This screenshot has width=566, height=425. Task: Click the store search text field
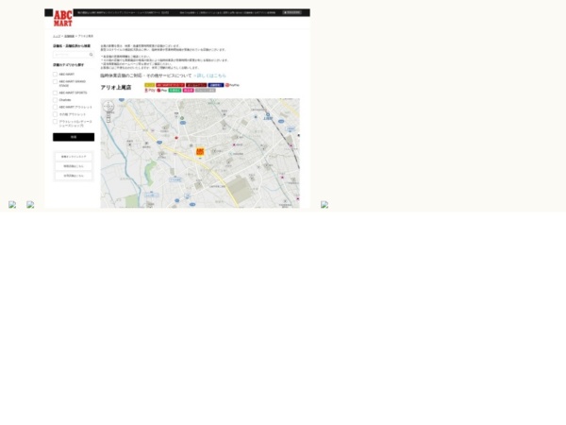70,55
